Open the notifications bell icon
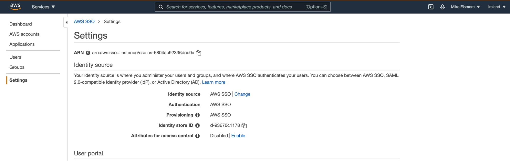This screenshot has height=161, width=510. coord(442,7)
